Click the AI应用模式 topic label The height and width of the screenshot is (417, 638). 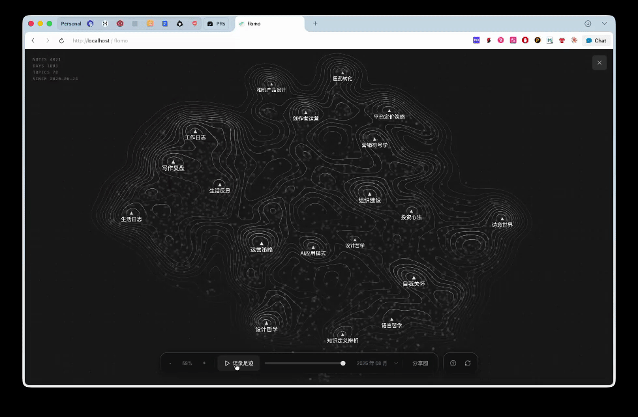[x=313, y=253]
